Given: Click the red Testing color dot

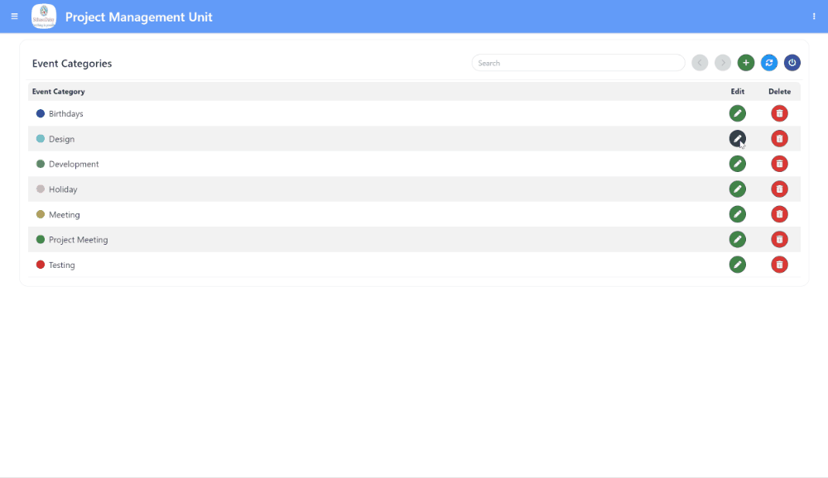Looking at the screenshot, I should 41,265.
